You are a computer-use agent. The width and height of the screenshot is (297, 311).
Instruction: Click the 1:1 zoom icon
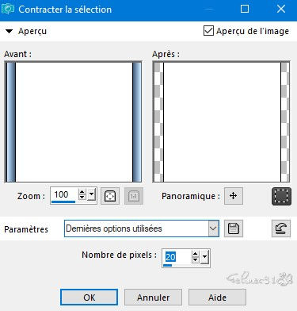pos(134,196)
